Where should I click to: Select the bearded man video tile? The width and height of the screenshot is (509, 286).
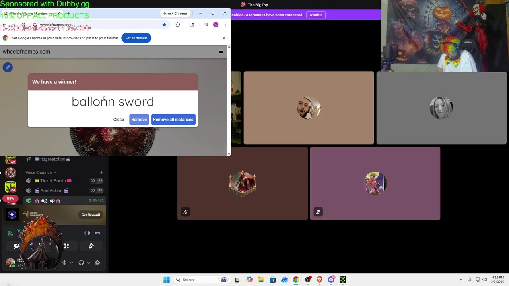coord(309,108)
